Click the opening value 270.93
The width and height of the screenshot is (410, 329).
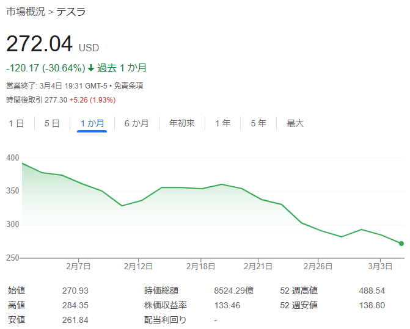[75, 291]
